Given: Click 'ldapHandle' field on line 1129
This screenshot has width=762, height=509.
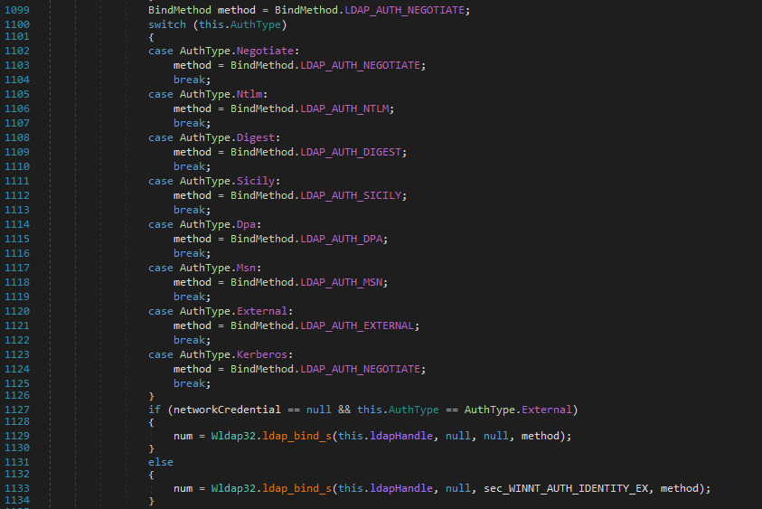Looking at the screenshot, I should coord(401,436).
